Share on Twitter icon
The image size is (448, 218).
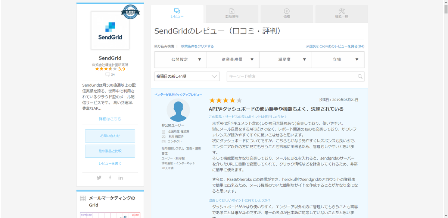pyautogui.click(x=99, y=178)
